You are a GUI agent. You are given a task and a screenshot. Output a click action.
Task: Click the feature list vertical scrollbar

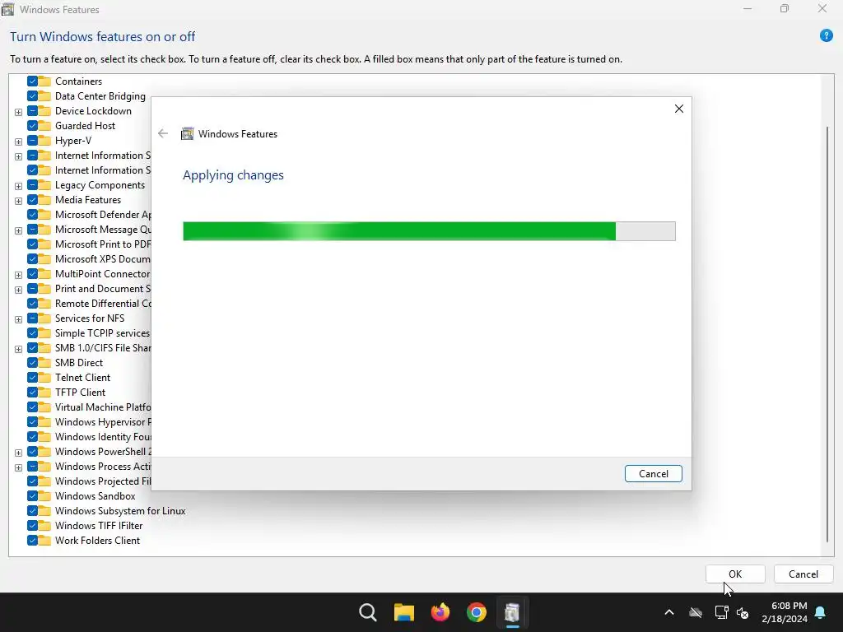tap(827, 334)
